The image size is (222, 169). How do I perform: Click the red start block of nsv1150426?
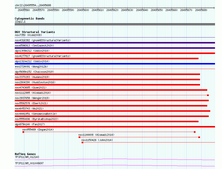tap(82, 142)
